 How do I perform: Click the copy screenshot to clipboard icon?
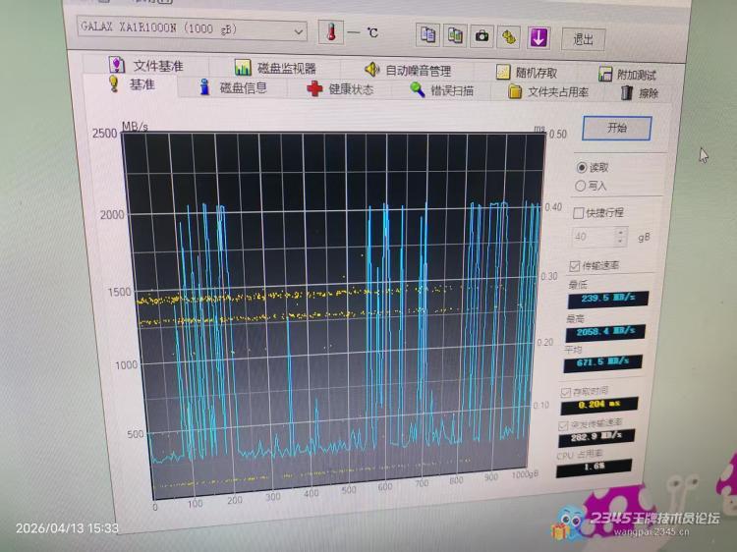455,36
